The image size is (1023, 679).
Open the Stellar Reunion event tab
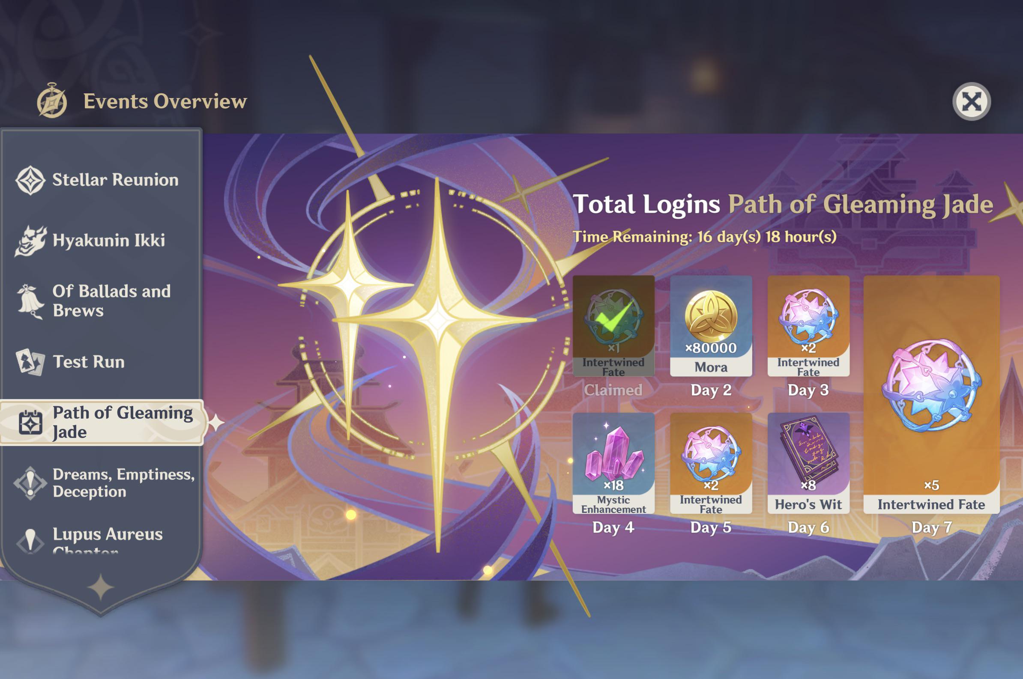101,180
